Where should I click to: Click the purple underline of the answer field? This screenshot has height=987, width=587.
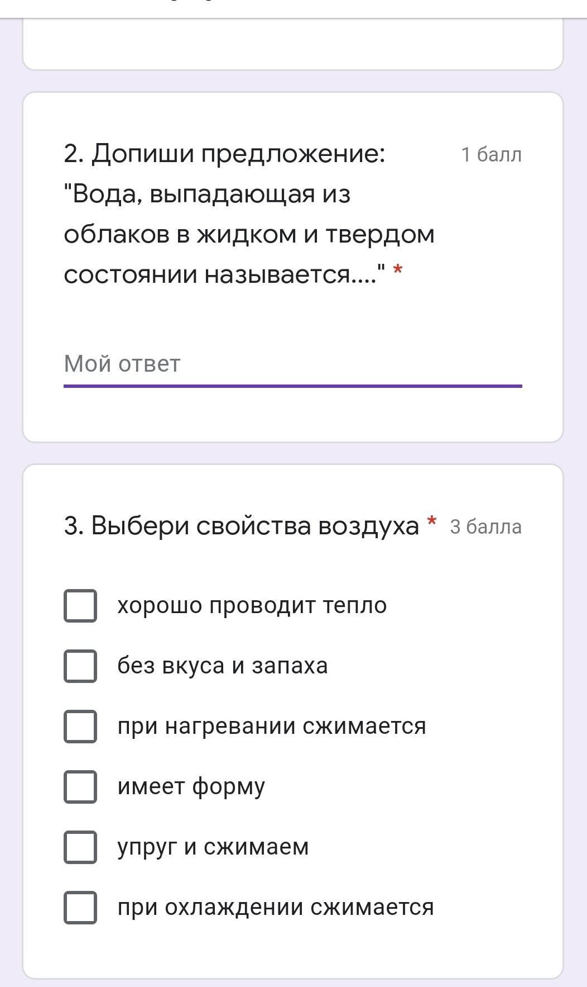pos(292,386)
